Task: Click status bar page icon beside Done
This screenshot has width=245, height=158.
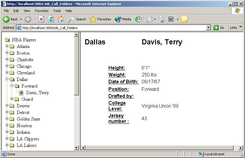Action: 4,154
